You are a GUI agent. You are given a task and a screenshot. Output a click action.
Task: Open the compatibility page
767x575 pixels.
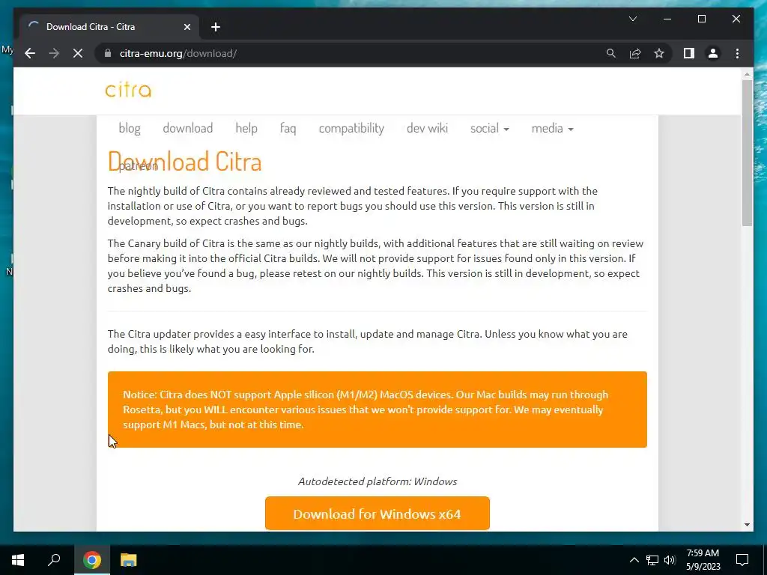pyautogui.click(x=351, y=128)
